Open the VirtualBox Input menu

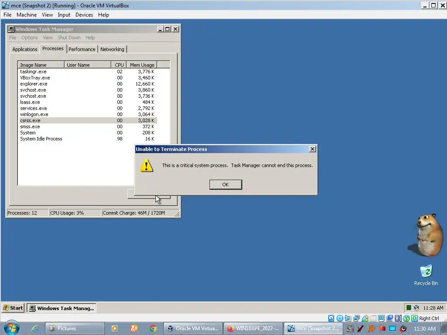coord(64,15)
